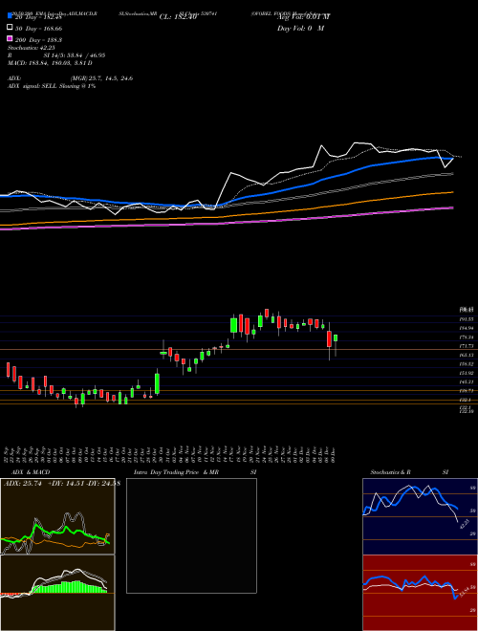Click the 184.94 price axis label
478x631 pixels.
(x=467, y=328)
